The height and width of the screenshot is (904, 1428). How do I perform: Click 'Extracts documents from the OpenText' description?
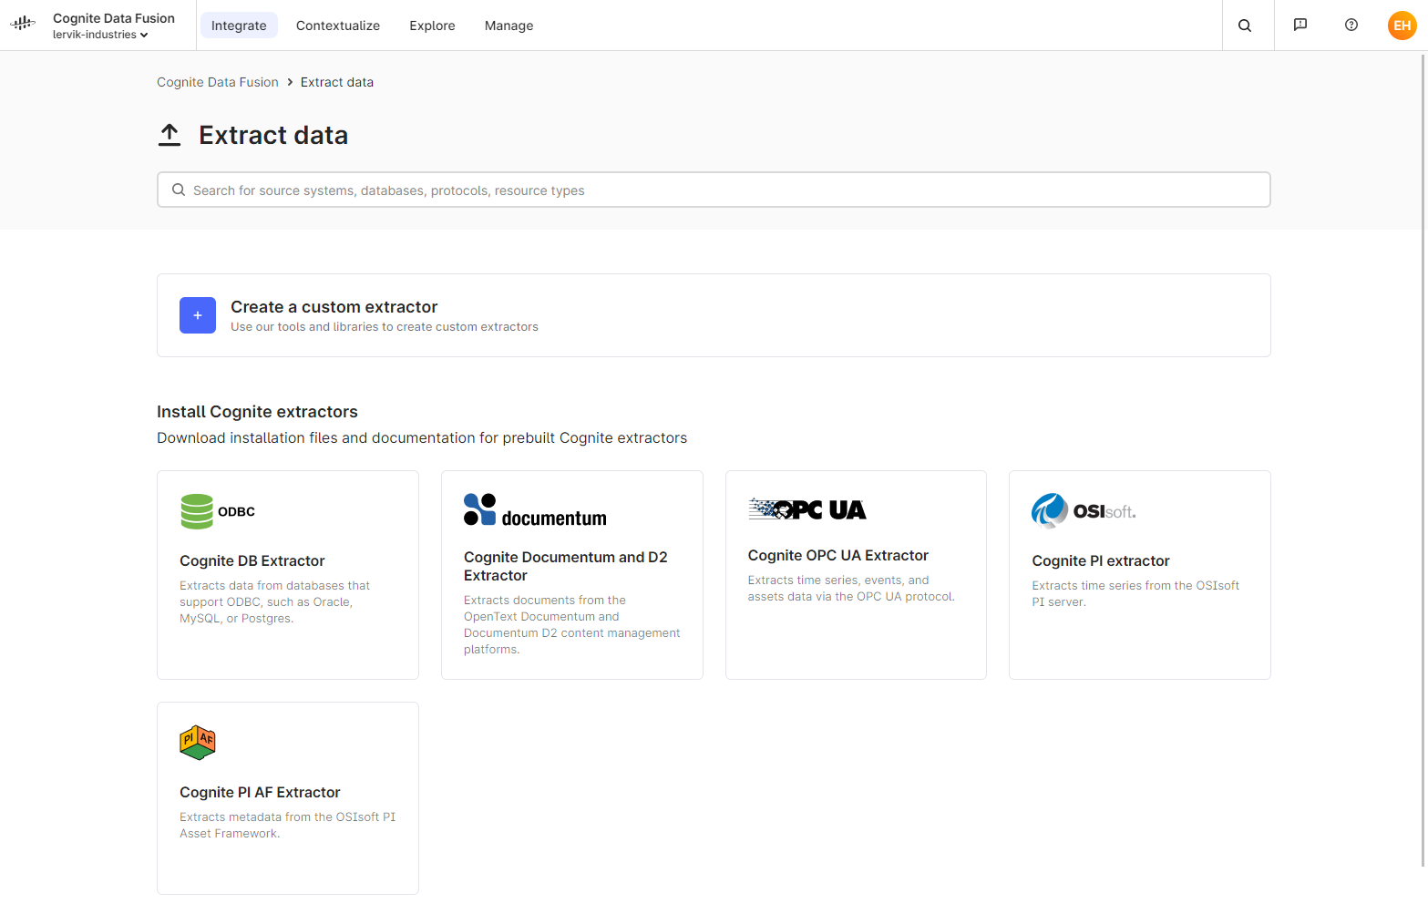[x=571, y=625]
